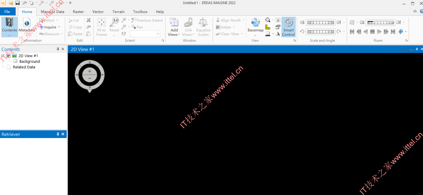The height and width of the screenshot is (195, 423).
Task: Click the Smart Control zoom in plus
Action: pyautogui.click(x=90, y=71)
